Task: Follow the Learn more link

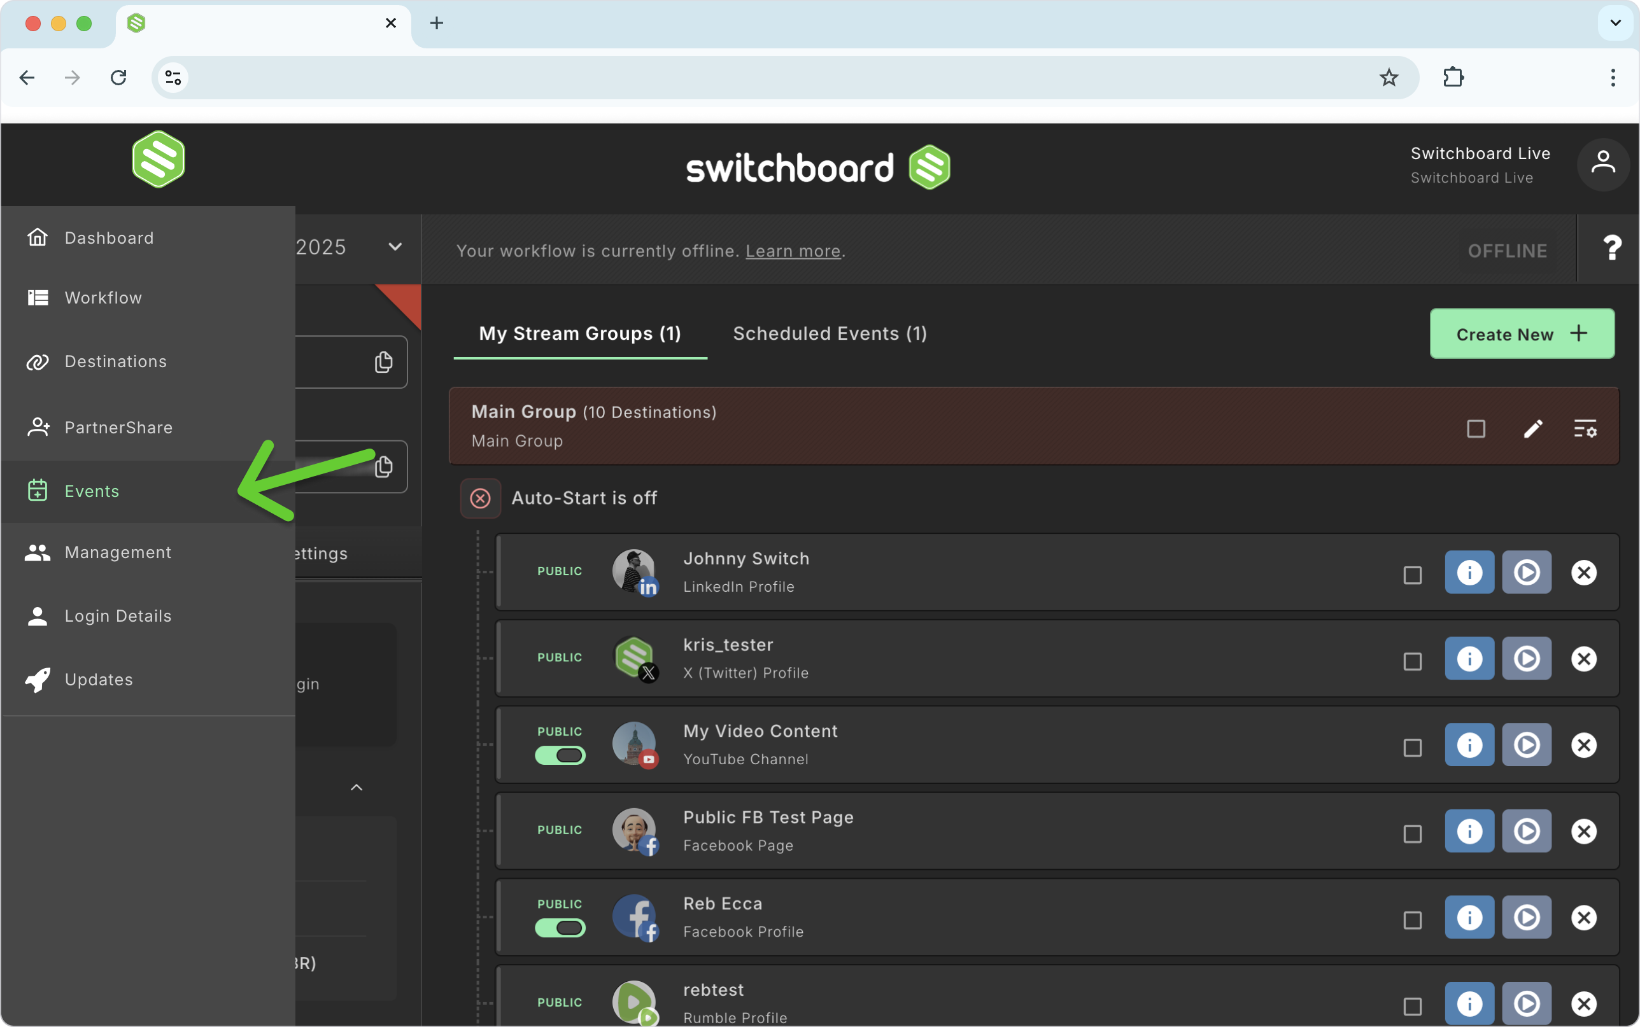Action: click(793, 251)
